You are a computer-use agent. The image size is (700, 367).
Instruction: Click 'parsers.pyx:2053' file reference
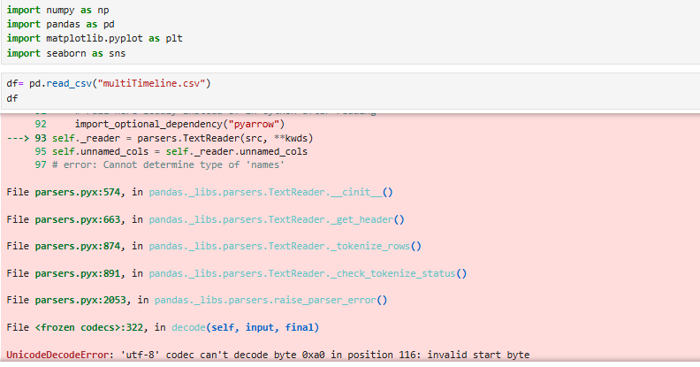pyautogui.click(x=80, y=301)
